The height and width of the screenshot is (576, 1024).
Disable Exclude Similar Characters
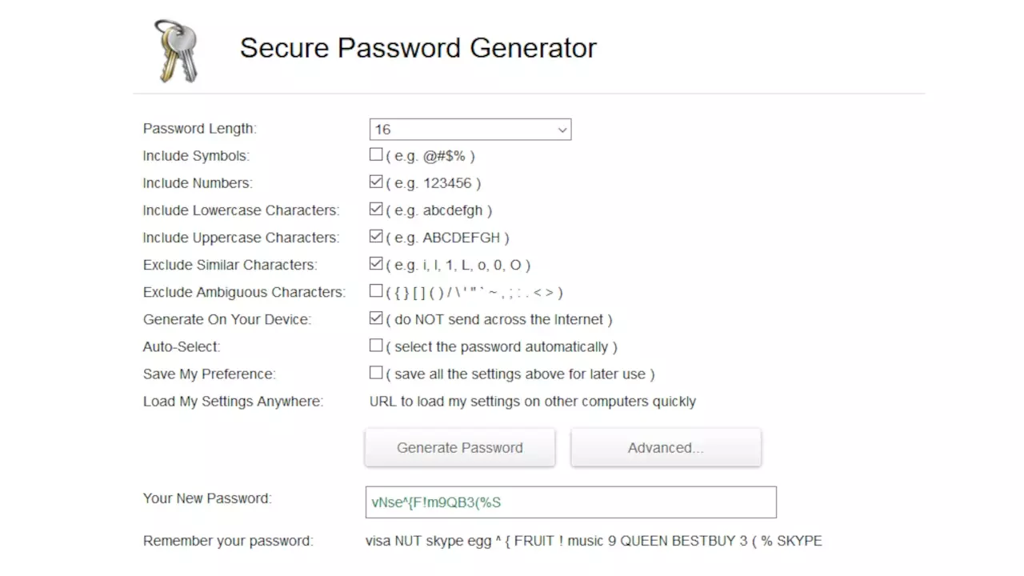376,262
